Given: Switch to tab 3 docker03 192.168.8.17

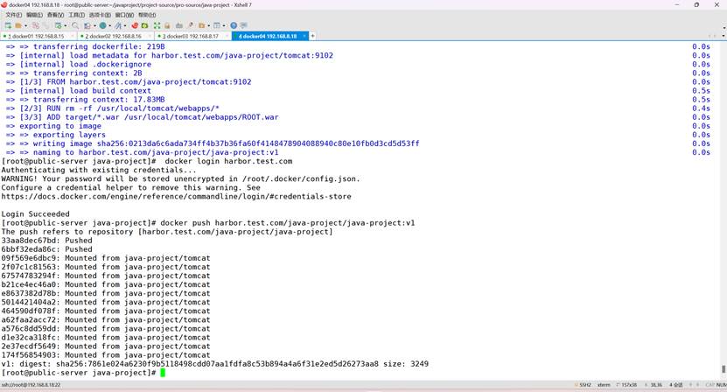Looking at the screenshot, I should 191,36.
